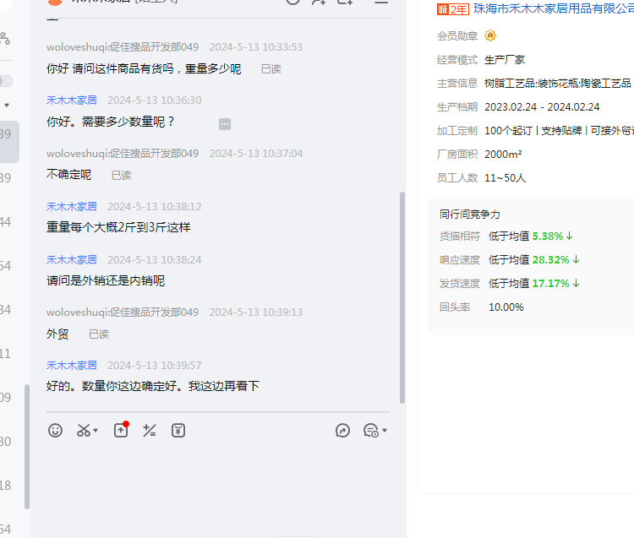Click the forward arrow bubble icon

pos(342,430)
